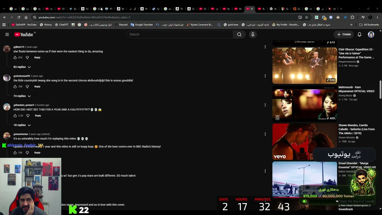
Task: Dislike the comment by @jlbsm15
Action: [27, 57]
